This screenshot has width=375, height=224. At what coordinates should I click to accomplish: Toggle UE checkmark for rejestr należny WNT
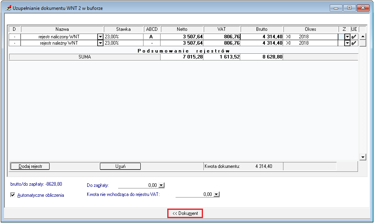click(354, 43)
